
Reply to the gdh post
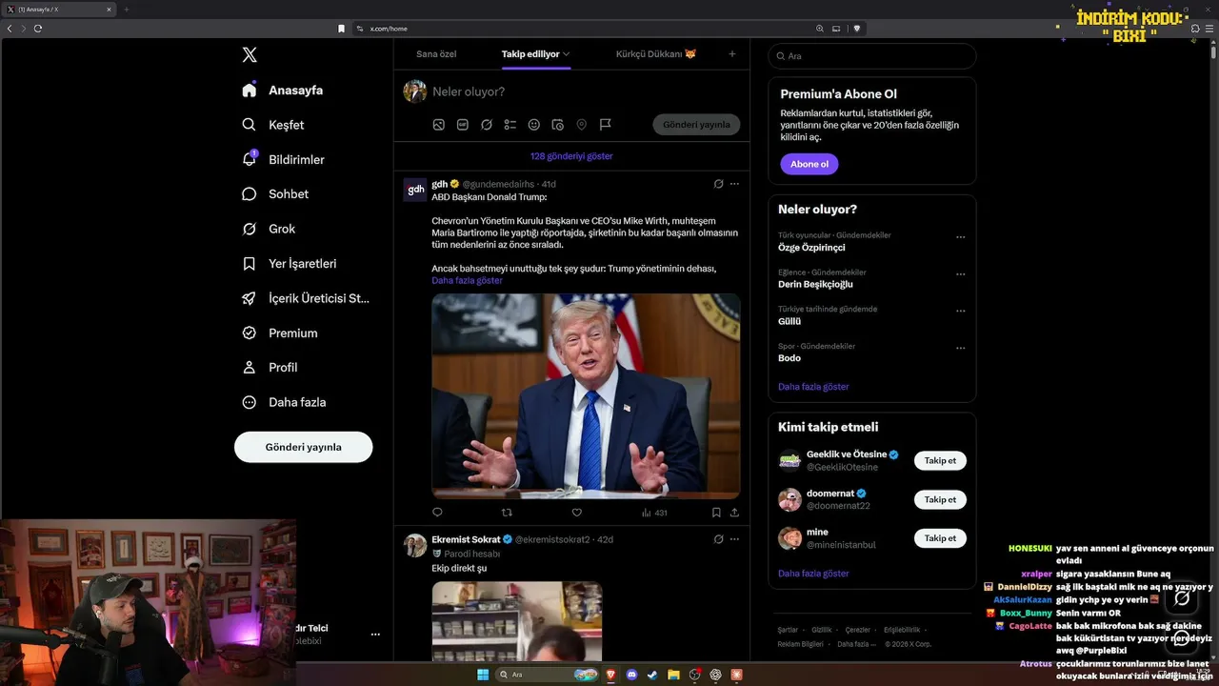[x=437, y=513]
